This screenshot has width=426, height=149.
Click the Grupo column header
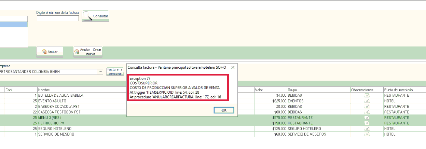pyautogui.click(x=318, y=90)
